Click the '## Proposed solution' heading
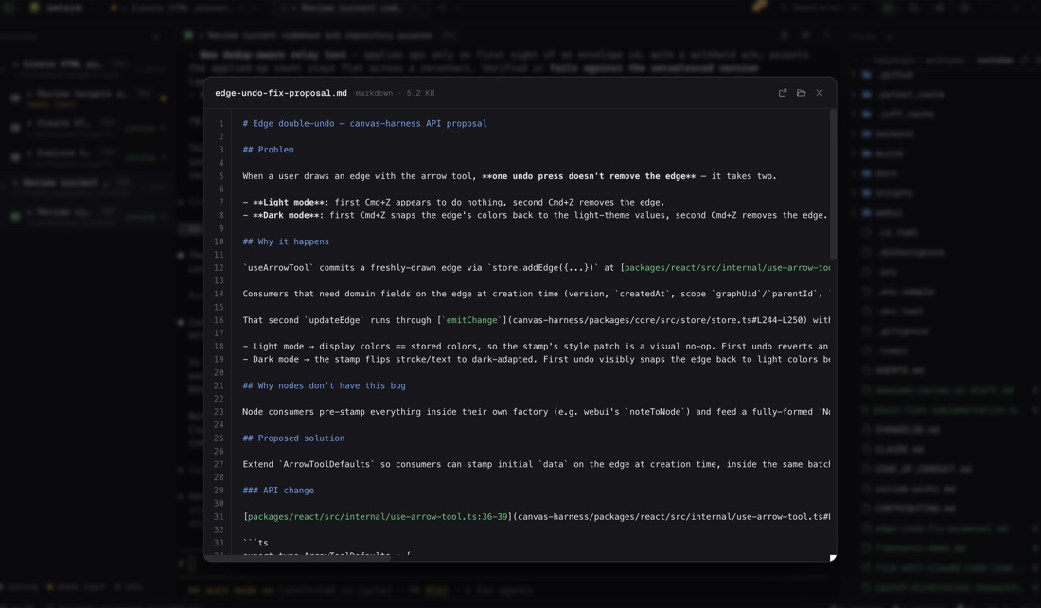1041x608 pixels. point(293,438)
